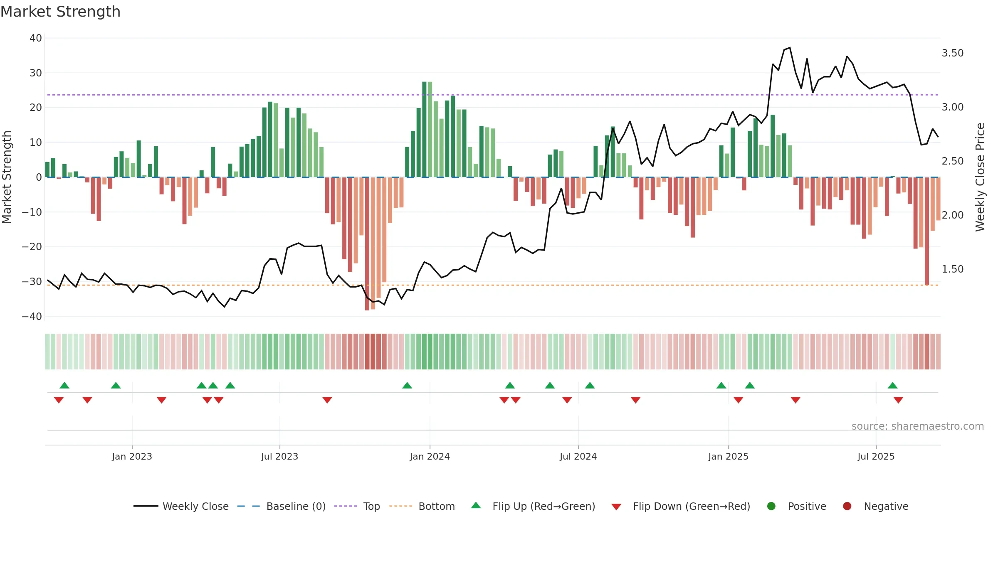Click the 1.50 price tick label
This screenshot has height=561, width=998.
(953, 269)
